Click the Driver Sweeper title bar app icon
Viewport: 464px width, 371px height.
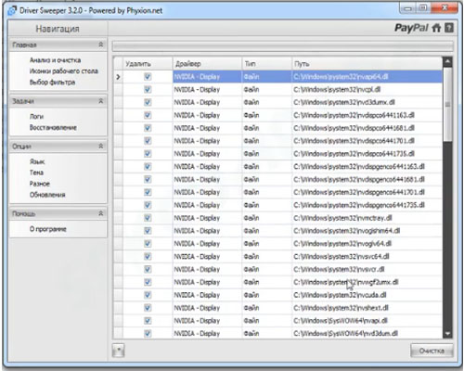point(12,10)
